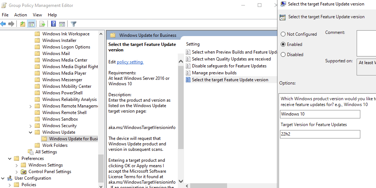
Task: Open the View menu
Action: (37, 15)
